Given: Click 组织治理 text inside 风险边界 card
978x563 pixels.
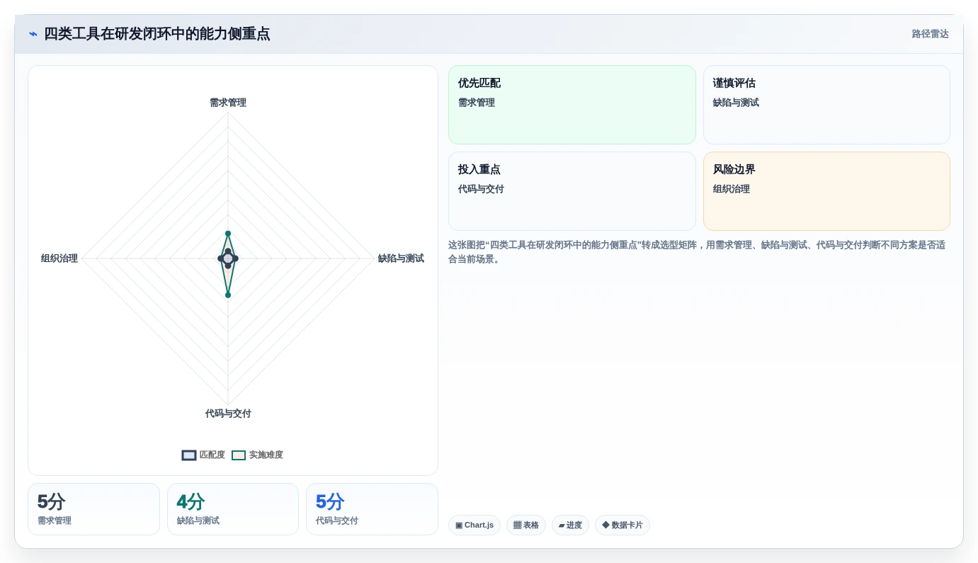Looking at the screenshot, I should (x=732, y=189).
